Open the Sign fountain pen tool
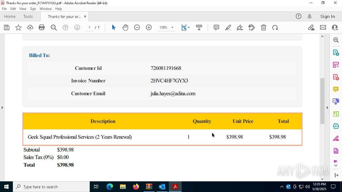 [240, 27]
